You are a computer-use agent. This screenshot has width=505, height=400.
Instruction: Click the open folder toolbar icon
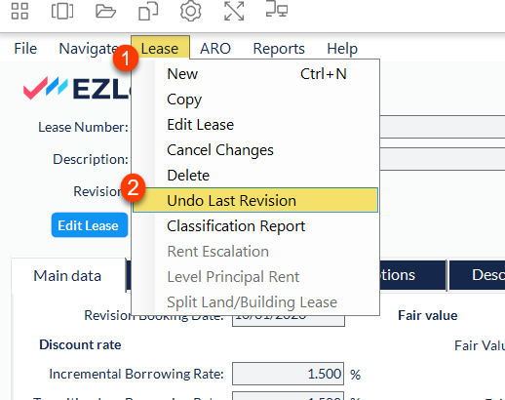[105, 11]
